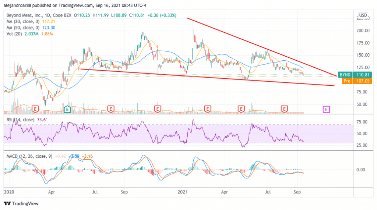377x210 pixels.
Task: Click the volume average value 1.88M
Action: pos(47,34)
